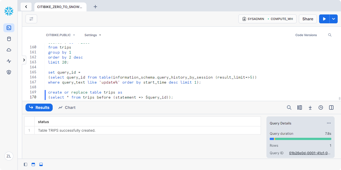
Task: Select the CITIBIKE_ZERO_TO_SNOW worksheet tab
Action: (x=60, y=7)
